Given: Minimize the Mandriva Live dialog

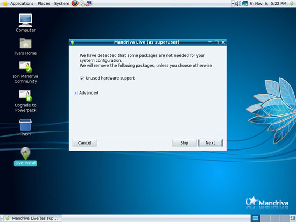Looking at the screenshot, I should (x=210, y=42).
